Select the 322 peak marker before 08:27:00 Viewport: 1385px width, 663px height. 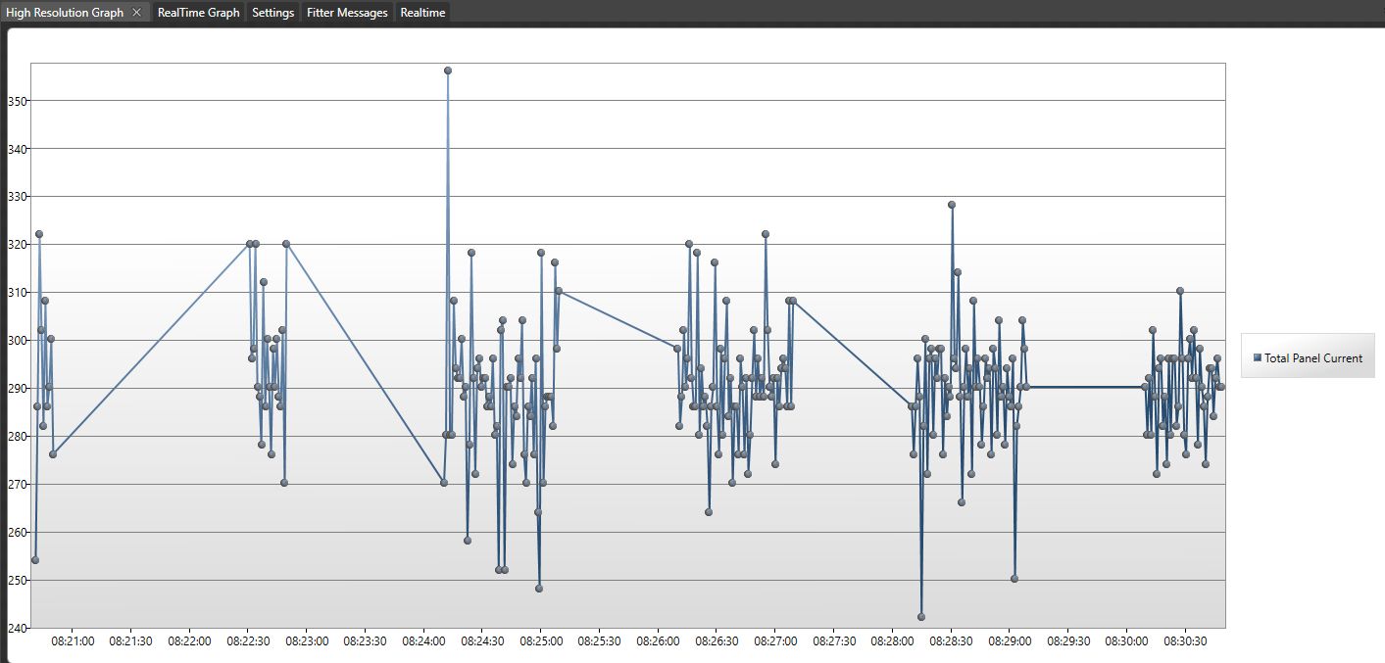(766, 234)
